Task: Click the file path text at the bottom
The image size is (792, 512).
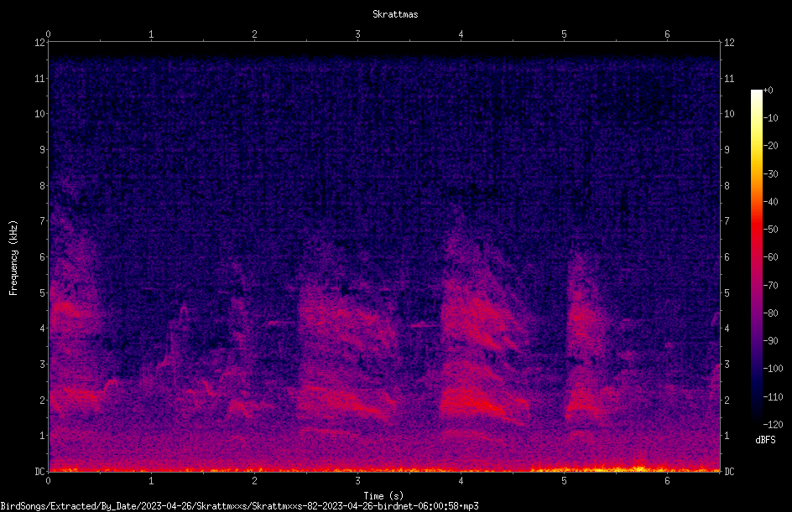Action: pos(239,506)
